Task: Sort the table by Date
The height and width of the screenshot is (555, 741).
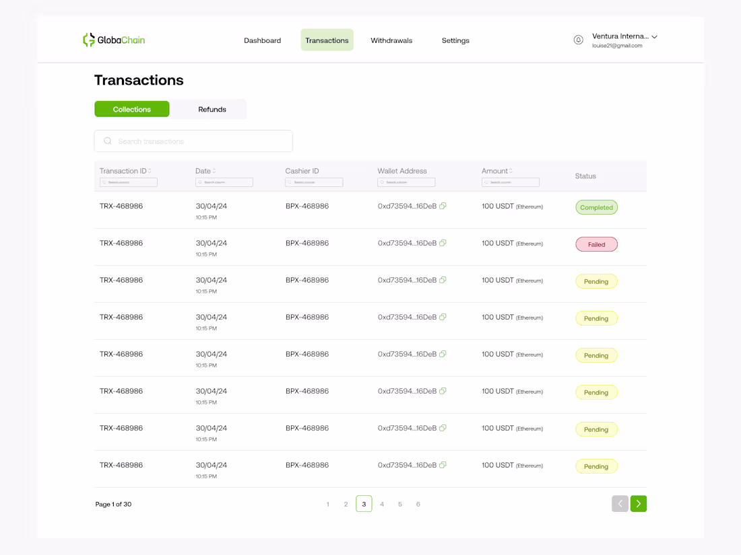Action: click(214, 170)
